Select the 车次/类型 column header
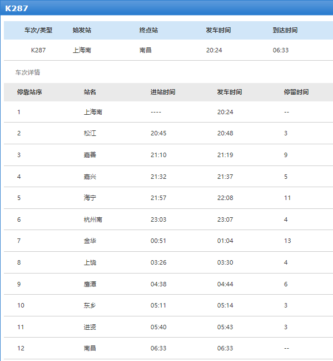The width and height of the screenshot is (333, 361). [38, 30]
